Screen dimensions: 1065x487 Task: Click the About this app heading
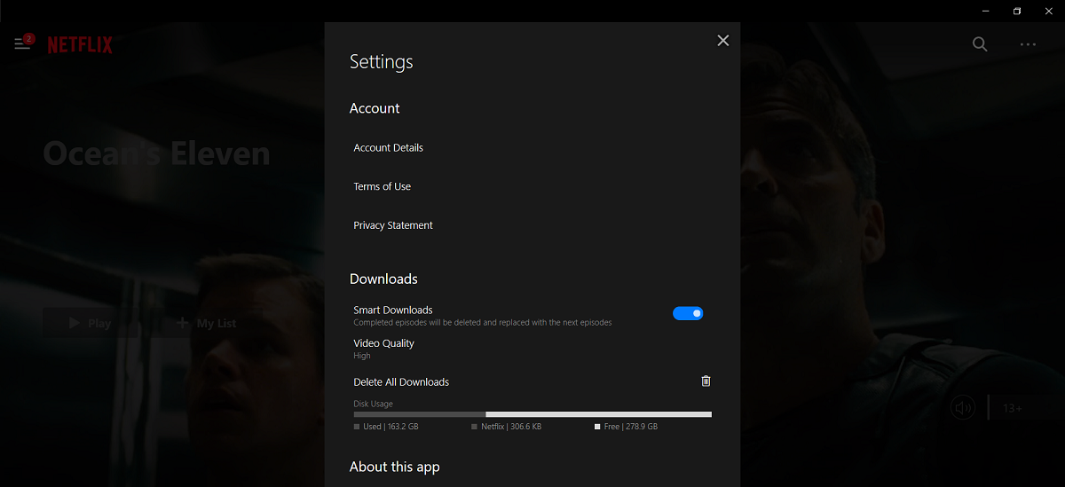(394, 467)
